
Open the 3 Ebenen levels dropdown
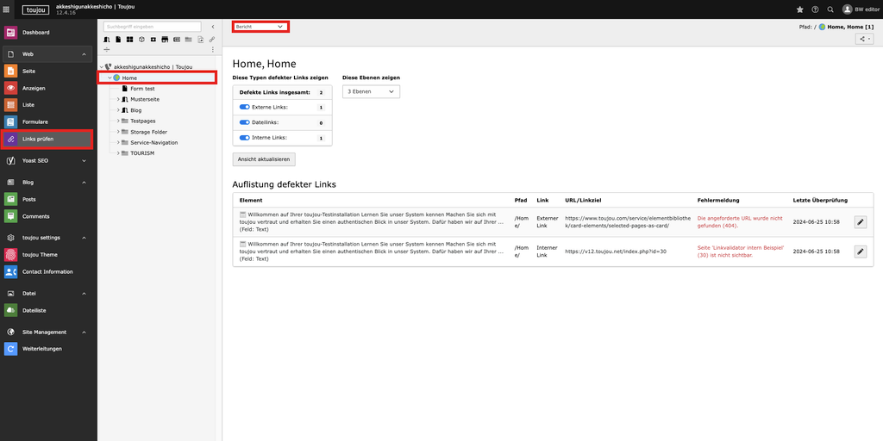click(x=371, y=91)
